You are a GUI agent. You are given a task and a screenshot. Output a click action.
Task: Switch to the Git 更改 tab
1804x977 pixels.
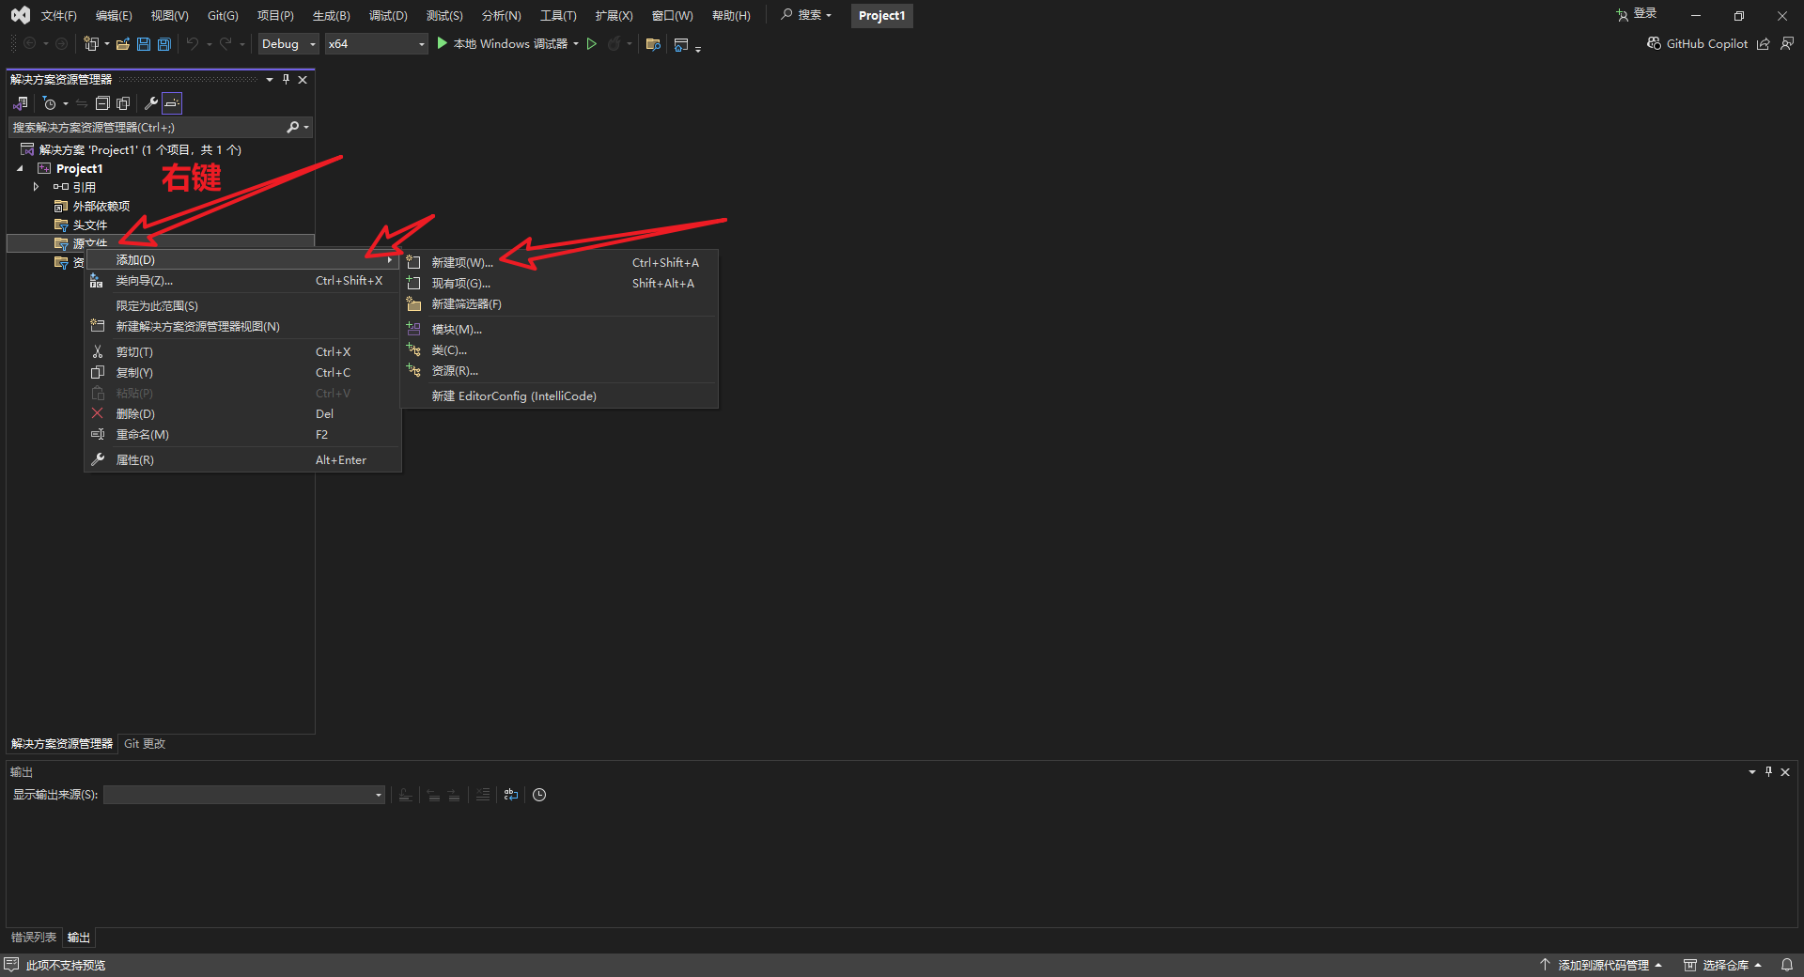[x=145, y=744]
